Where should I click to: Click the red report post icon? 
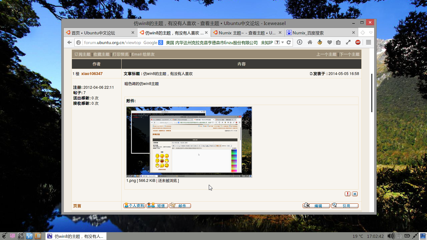pyautogui.click(x=348, y=194)
